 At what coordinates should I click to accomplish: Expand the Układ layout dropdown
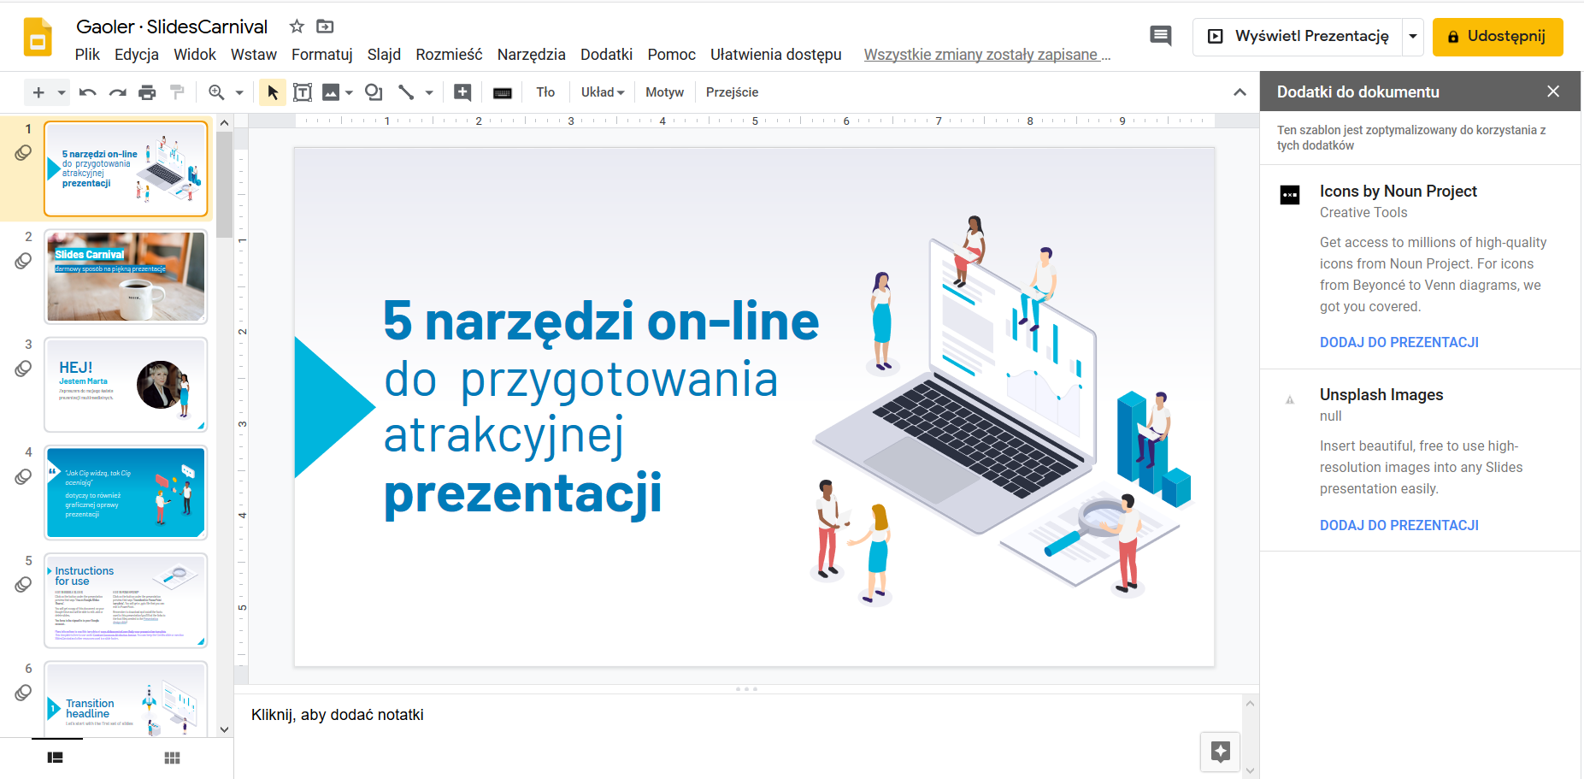click(603, 92)
